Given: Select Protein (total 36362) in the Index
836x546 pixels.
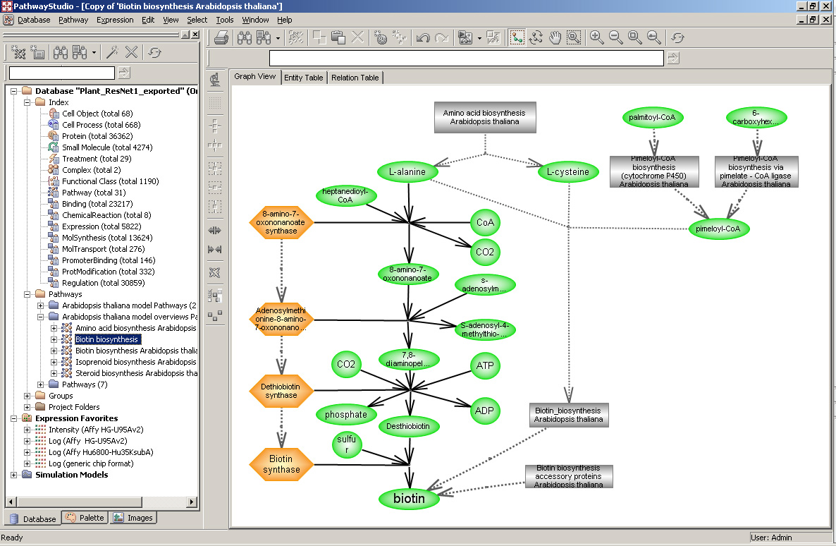Looking at the screenshot, I should [97, 136].
